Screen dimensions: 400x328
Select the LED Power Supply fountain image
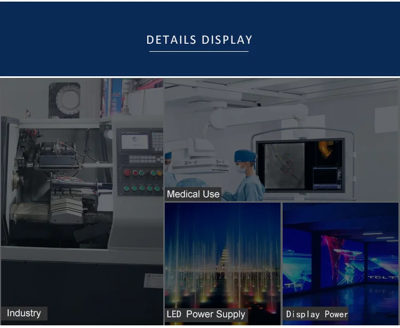pos(222,263)
